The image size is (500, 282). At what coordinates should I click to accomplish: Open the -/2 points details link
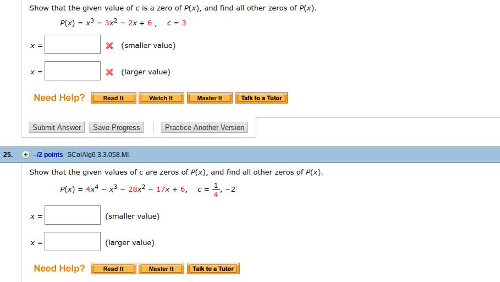click(48, 155)
